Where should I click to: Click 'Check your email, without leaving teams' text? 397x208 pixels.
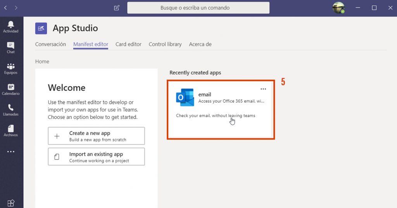tap(216, 116)
